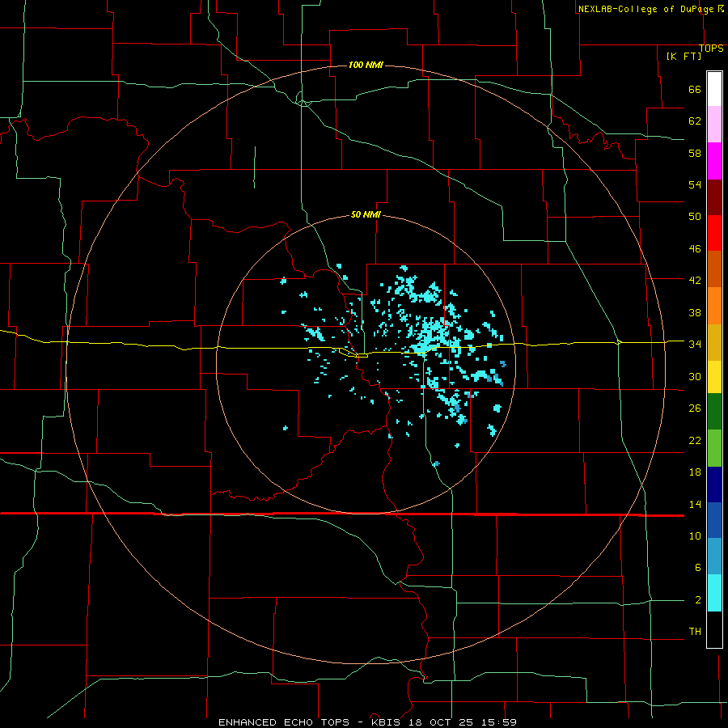Click the light blue swatch between 6 and 10
The width and height of the screenshot is (728, 728).
click(714, 556)
